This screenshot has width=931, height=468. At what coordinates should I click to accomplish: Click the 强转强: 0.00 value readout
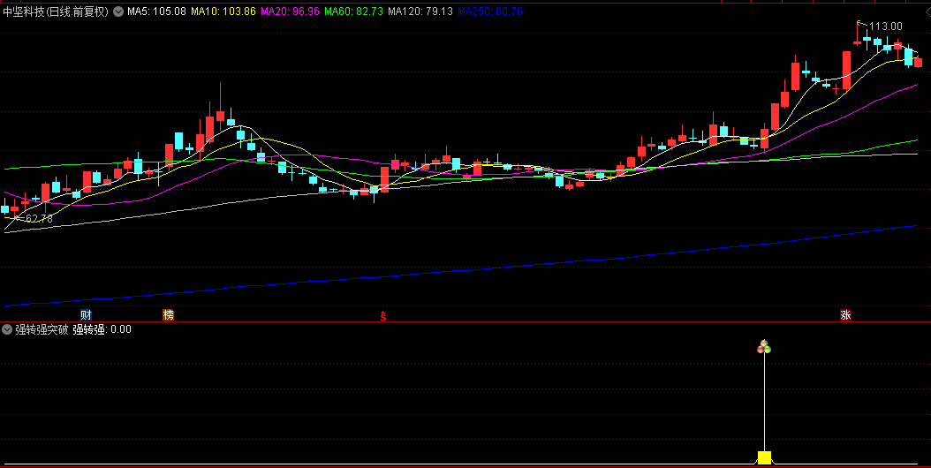pyautogui.click(x=102, y=329)
